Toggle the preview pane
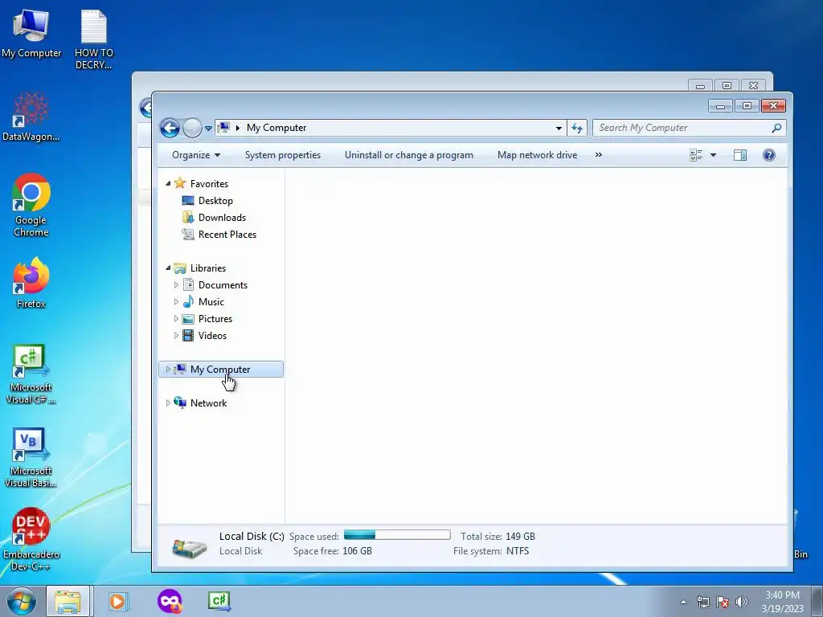Viewport: 823px width, 617px height. point(740,155)
